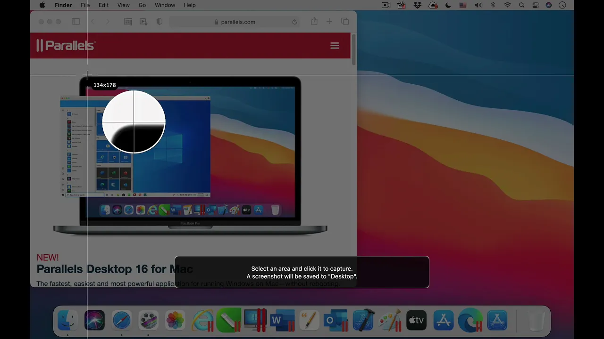Viewport: 604px width, 339px height.
Task: Open Control Center
Action: point(535,5)
